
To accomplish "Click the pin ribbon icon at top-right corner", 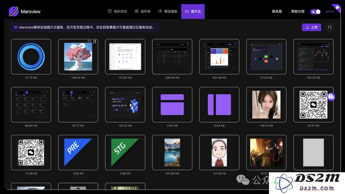I will [x=337, y=8].
